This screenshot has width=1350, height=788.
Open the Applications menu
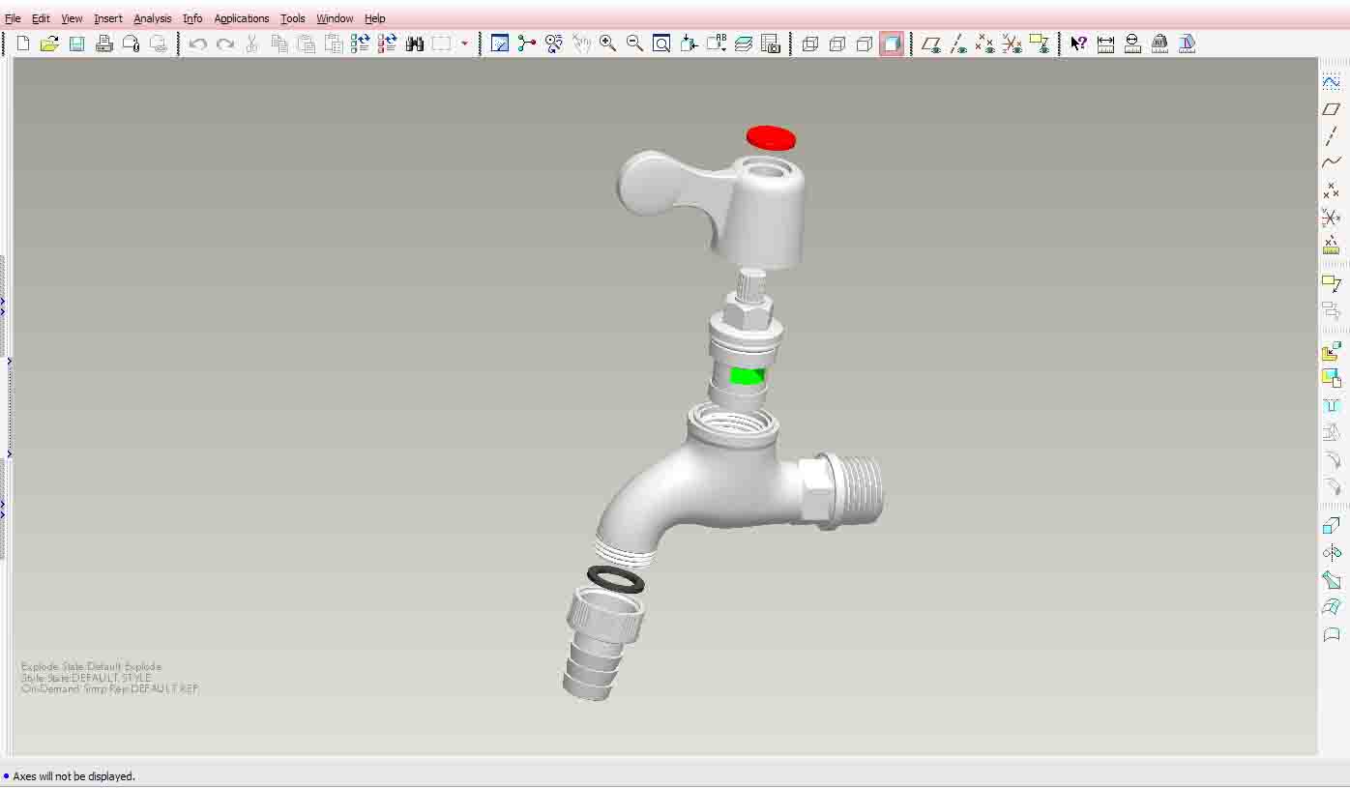[242, 18]
